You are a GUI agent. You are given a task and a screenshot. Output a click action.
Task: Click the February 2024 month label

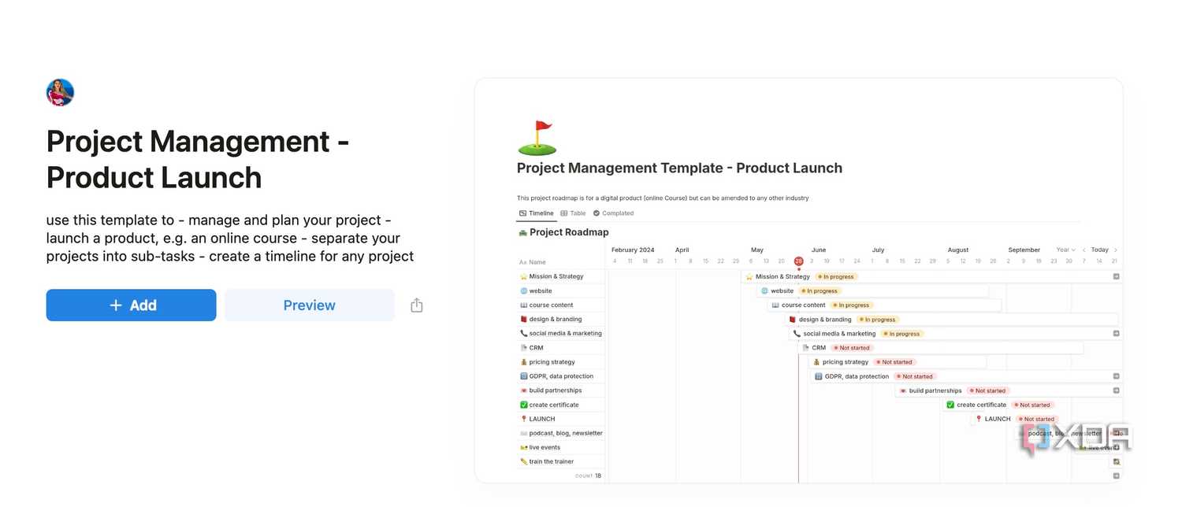tap(633, 250)
